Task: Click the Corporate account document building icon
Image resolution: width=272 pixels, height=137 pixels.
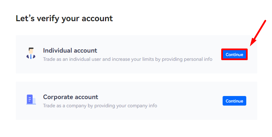Action: [31, 99]
